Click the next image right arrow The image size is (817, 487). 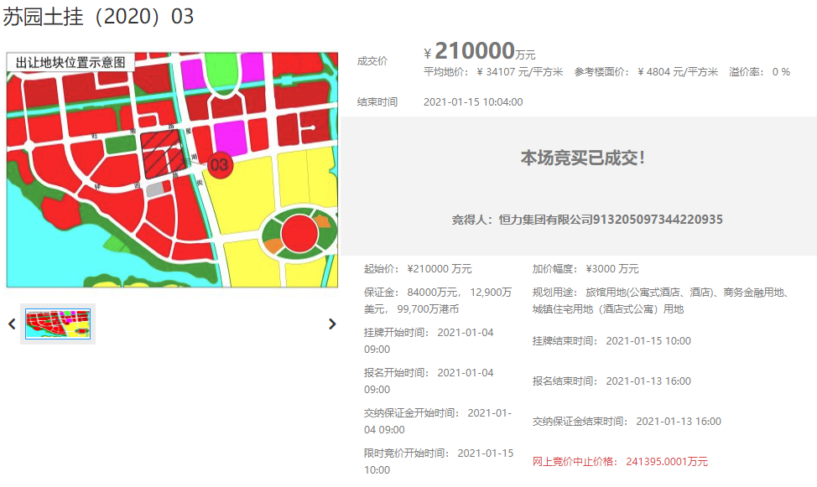pos(332,324)
